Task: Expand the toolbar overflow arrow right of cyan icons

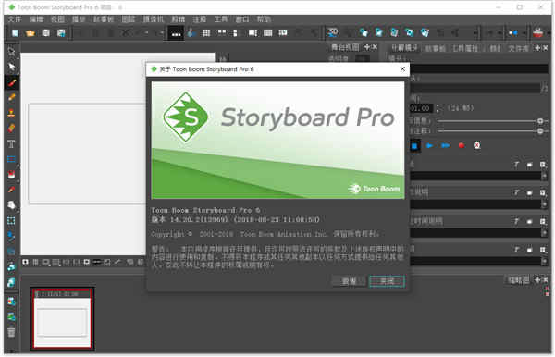Action: [475, 33]
